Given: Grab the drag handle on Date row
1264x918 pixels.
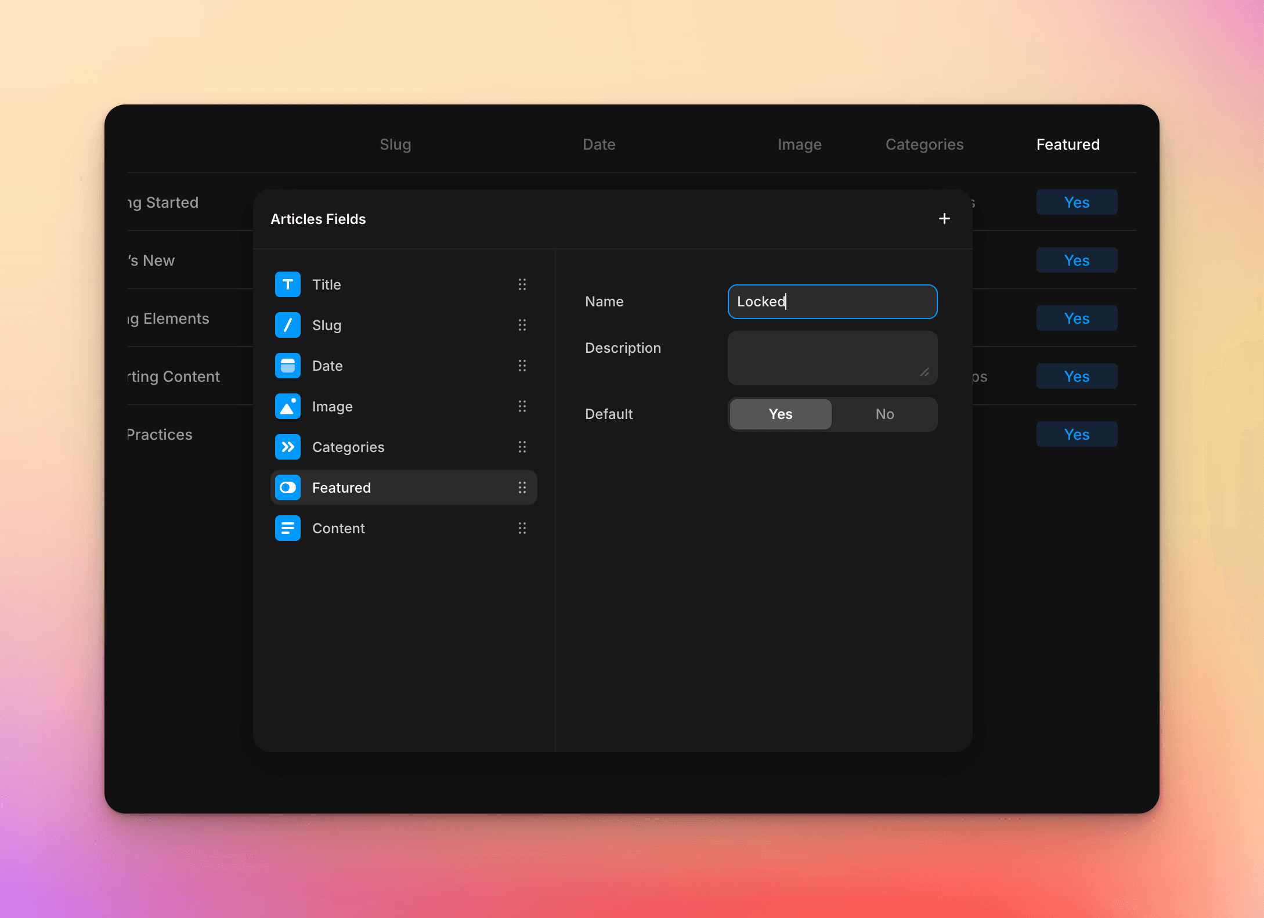Looking at the screenshot, I should 522,366.
